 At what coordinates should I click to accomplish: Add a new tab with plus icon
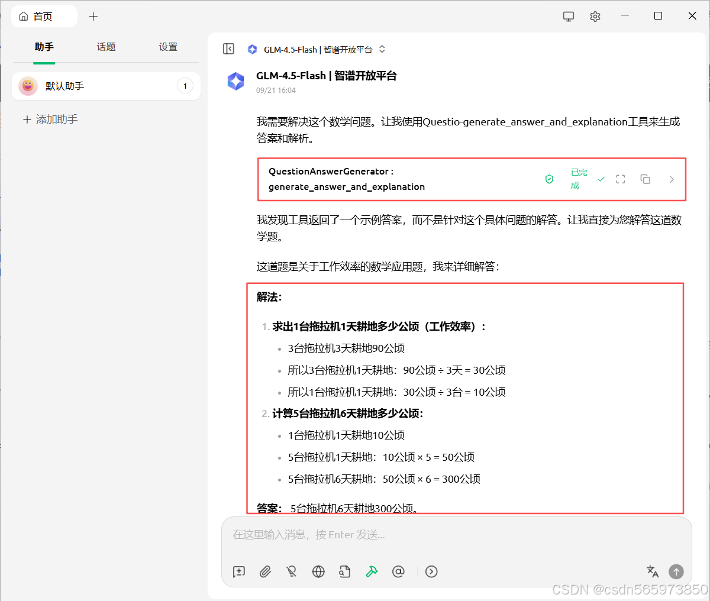pyautogui.click(x=93, y=17)
